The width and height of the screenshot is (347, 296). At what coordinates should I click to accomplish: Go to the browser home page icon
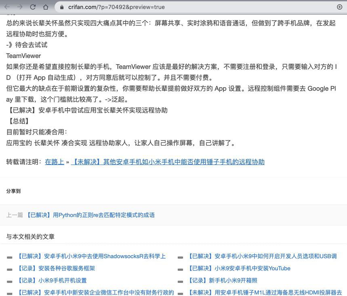pos(46,7)
